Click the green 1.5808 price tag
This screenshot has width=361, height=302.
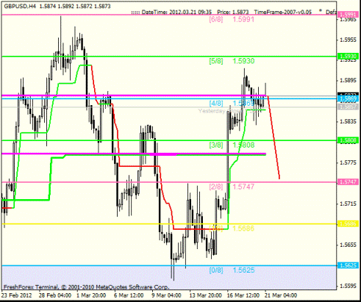(x=348, y=140)
